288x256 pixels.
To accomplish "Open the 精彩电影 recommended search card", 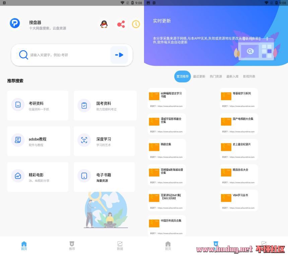I will 39,177.
